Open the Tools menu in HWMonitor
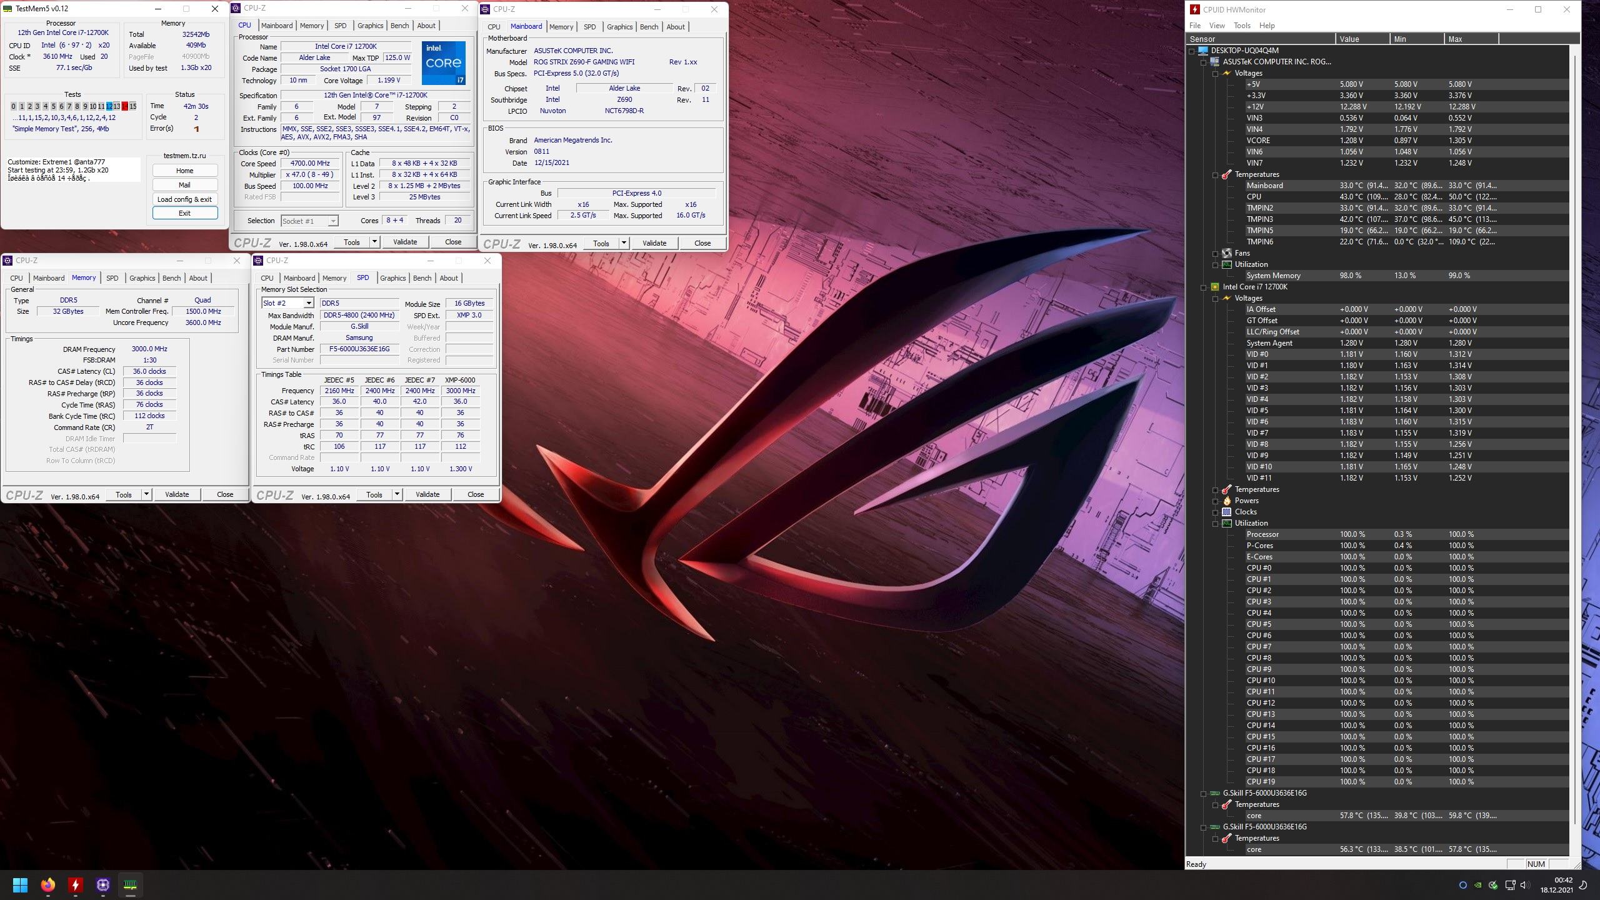This screenshot has width=1600, height=900. coord(1241,26)
